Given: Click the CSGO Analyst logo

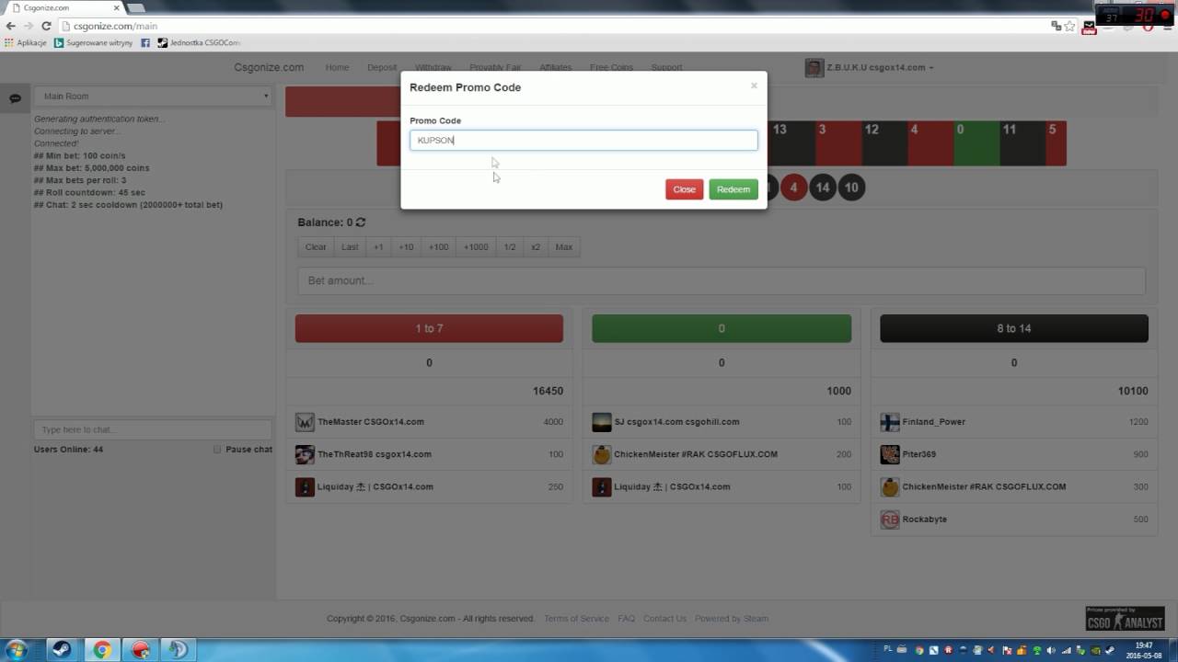Looking at the screenshot, I should click(1125, 619).
